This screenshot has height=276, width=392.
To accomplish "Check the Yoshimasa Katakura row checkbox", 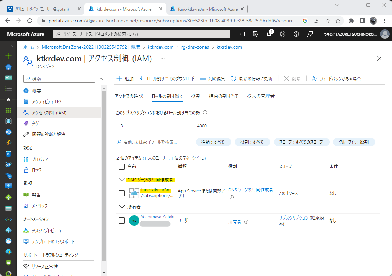I will click(x=122, y=220).
